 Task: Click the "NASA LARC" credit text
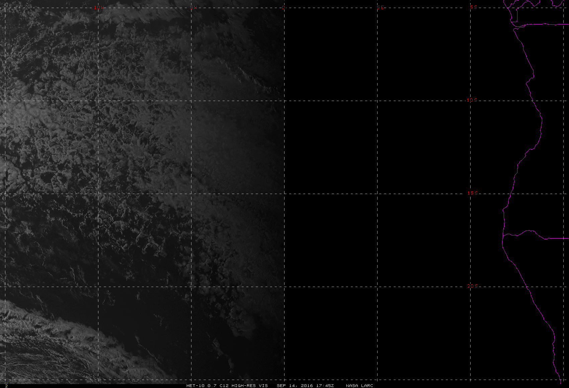tap(359, 386)
